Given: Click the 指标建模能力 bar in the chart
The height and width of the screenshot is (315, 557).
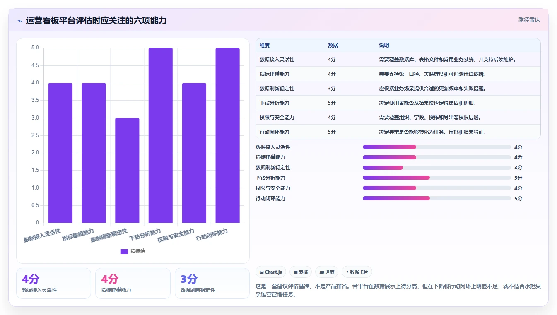Looking at the screenshot, I should (94, 153).
